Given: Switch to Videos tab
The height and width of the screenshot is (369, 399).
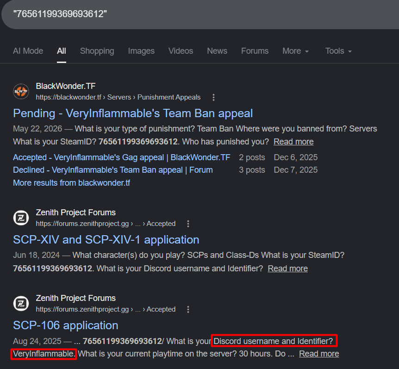Looking at the screenshot, I should pos(181,51).
